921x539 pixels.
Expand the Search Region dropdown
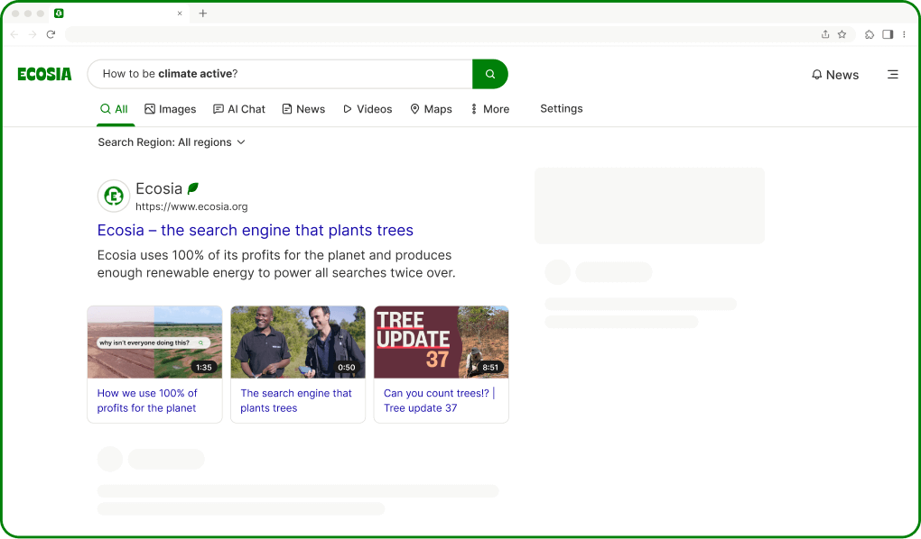point(171,142)
